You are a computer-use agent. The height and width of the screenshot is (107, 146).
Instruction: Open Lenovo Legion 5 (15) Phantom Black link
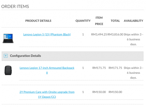[47, 34]
